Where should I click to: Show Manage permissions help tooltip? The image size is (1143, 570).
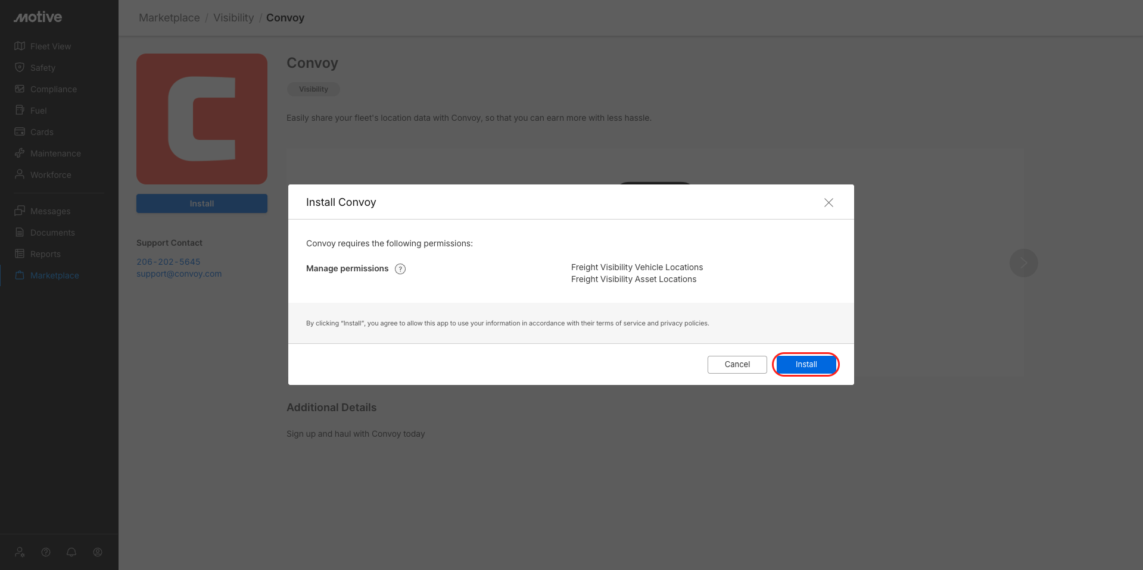[400, 269]
